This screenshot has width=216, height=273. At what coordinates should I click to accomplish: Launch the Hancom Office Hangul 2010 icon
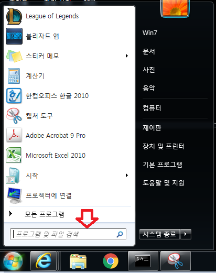click(x=14, y=96)
